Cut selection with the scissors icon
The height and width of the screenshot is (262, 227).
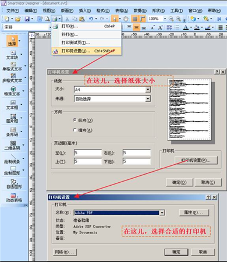pyautogui.click(x=67, y=19)
